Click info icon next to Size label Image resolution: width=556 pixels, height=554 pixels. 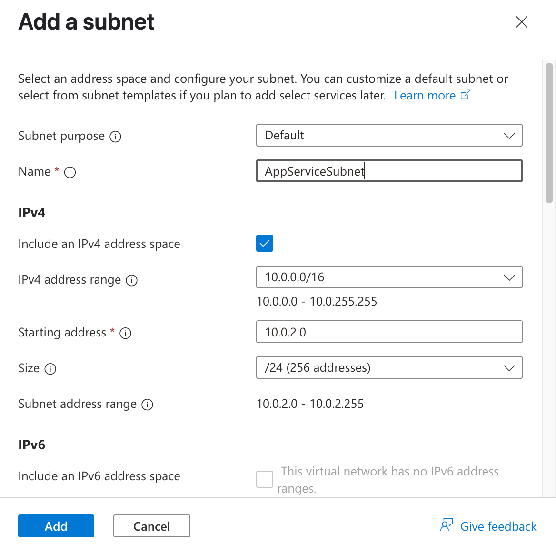point(50,369)
